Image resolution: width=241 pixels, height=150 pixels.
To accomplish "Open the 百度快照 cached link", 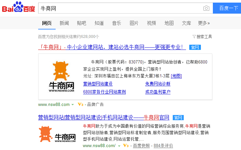I will pyautogui.click(x=141, y=146).
